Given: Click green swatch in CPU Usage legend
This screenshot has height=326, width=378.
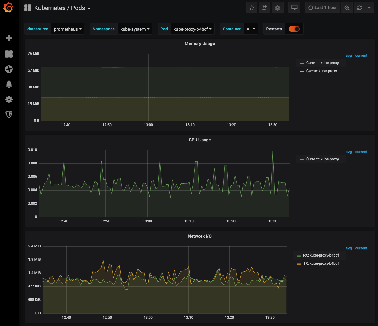Looking at the screenshot, I should tap(301, 159).
